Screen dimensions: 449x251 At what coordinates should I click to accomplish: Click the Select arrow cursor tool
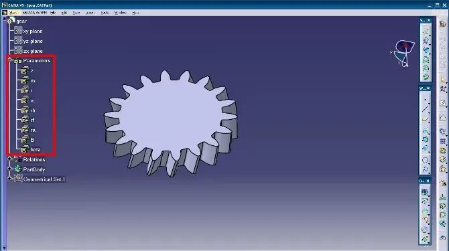[x=443, y=80]
